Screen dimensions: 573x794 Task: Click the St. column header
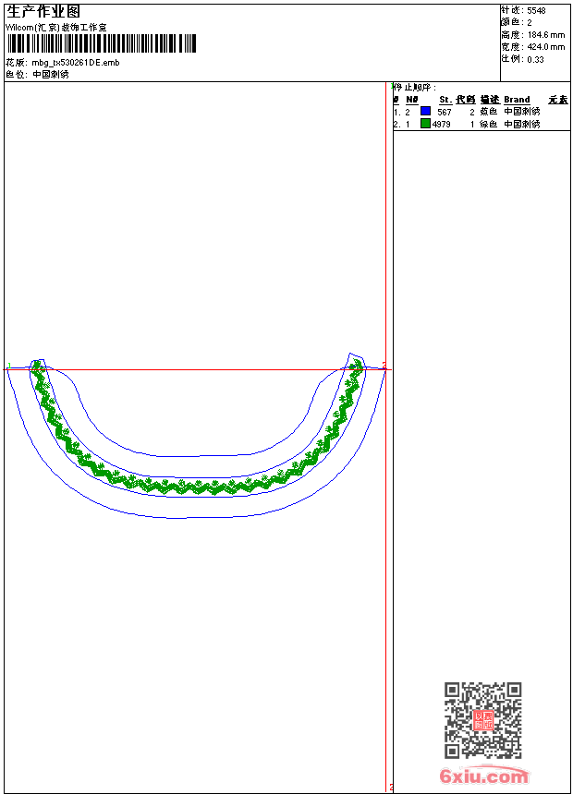445,100
